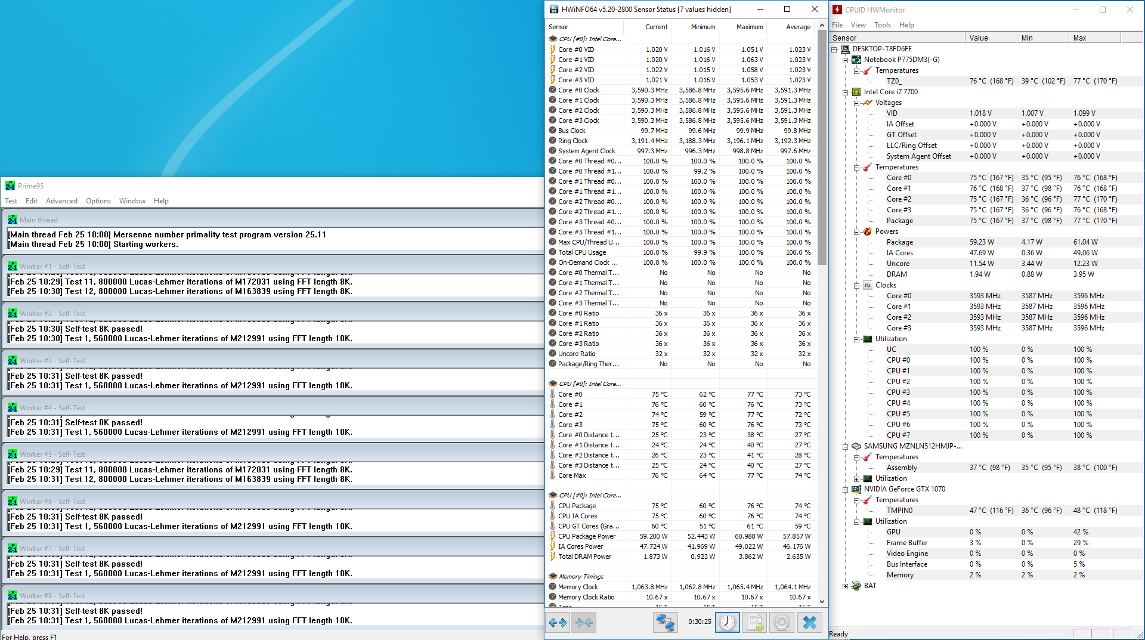Open HWMonitor View menu
This screenshot has width=1145, height=640.
tap(858, 25)
